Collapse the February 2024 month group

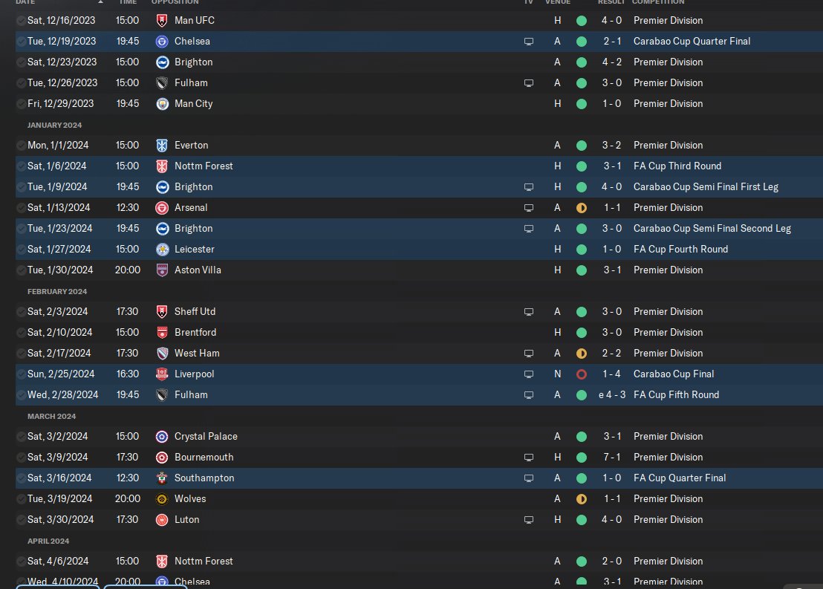(57, 291)
